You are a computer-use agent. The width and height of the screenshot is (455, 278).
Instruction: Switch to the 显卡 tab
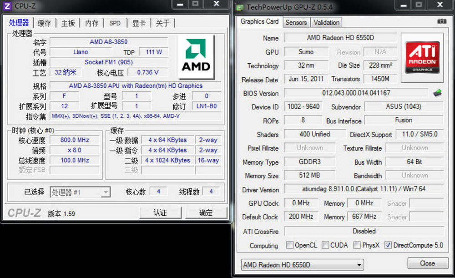coord(139,23)
